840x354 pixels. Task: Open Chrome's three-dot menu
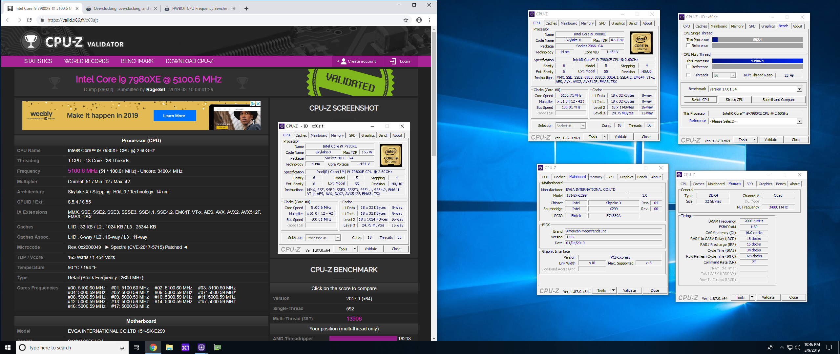(430, 20)
